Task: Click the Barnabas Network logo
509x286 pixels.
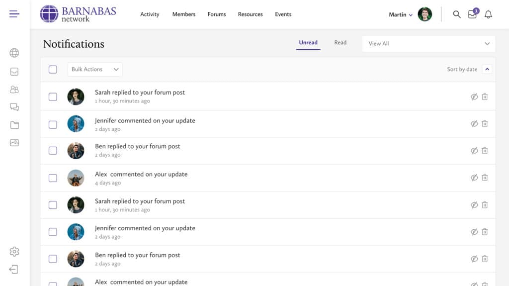Action: point(78,14)
